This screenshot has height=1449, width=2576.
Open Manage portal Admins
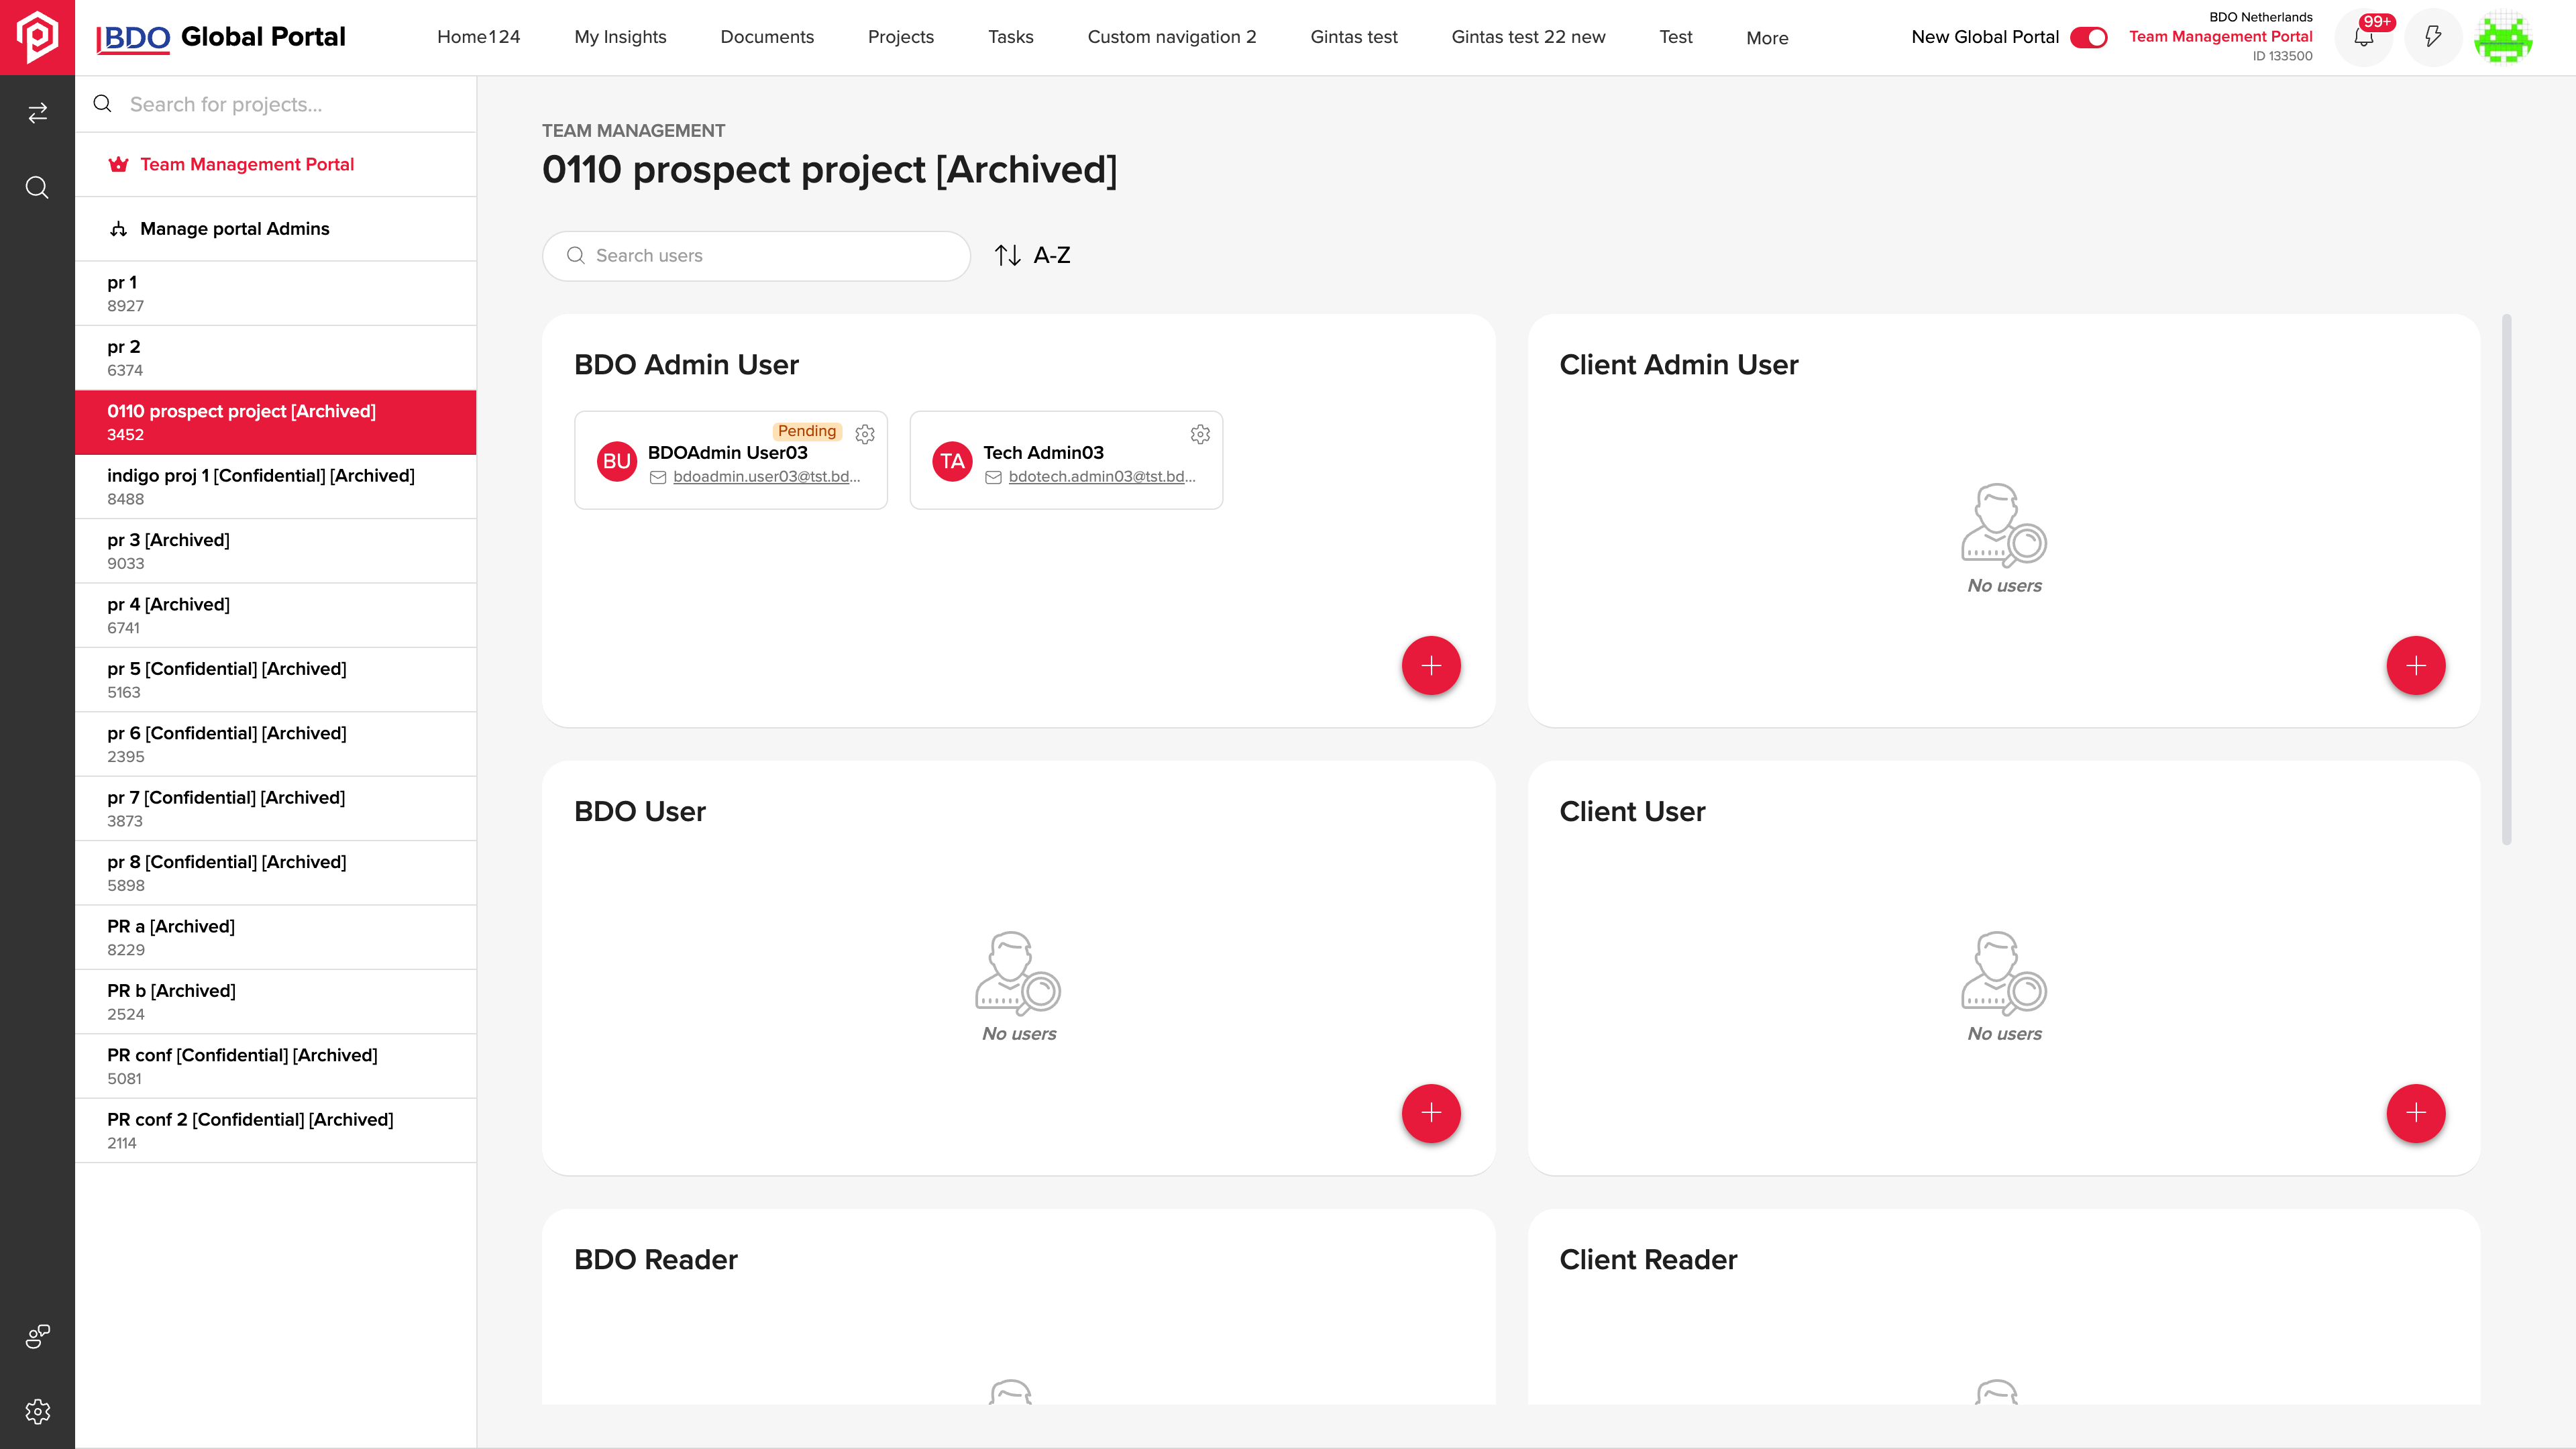(276, 229)
